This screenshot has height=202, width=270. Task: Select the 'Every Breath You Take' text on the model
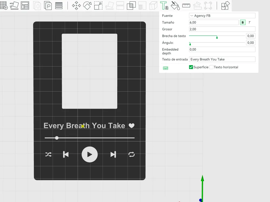coord(84,126)
